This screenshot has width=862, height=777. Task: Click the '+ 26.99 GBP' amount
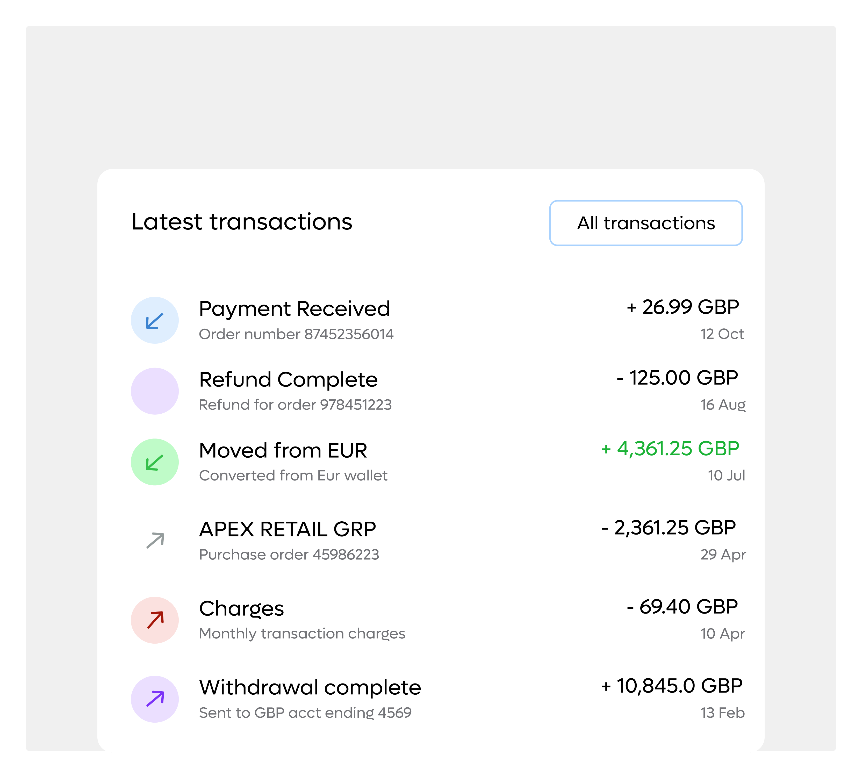click(683, 307)
